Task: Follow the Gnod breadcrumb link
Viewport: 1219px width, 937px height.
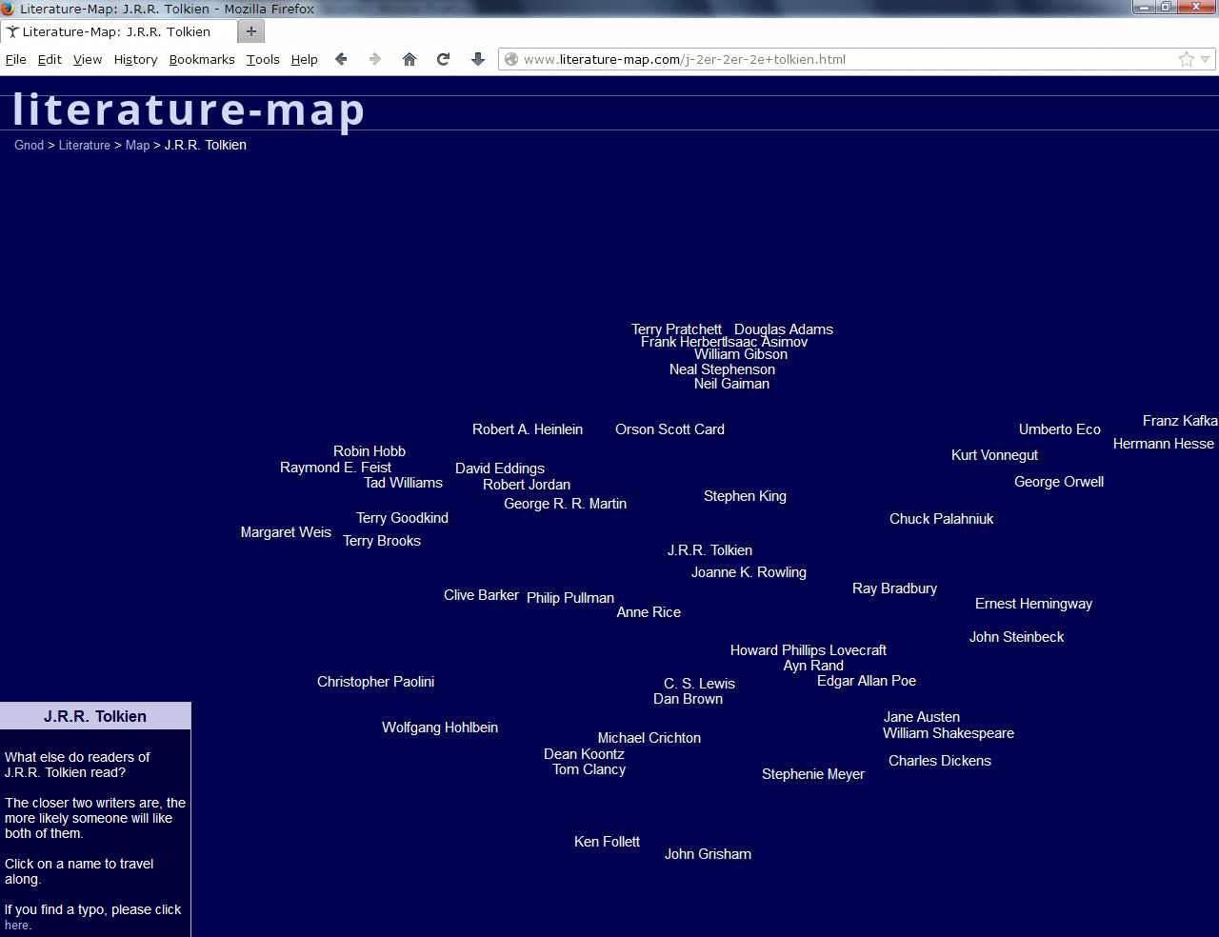Action: [29, 145]
